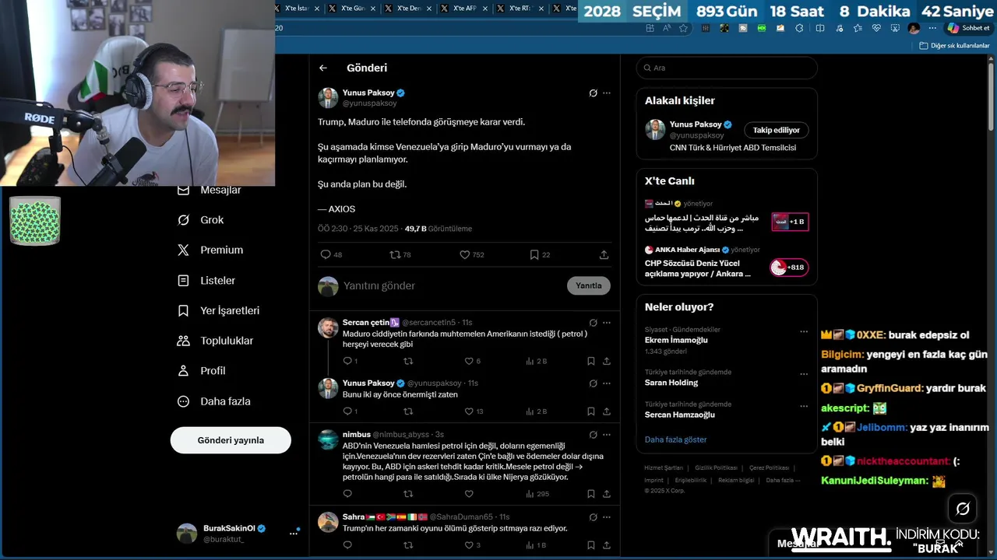Reply to Yunus Paksoy's 'Bunu iki ay önce' comment
This screenshot has height=560, width=997.
(350, 411)
